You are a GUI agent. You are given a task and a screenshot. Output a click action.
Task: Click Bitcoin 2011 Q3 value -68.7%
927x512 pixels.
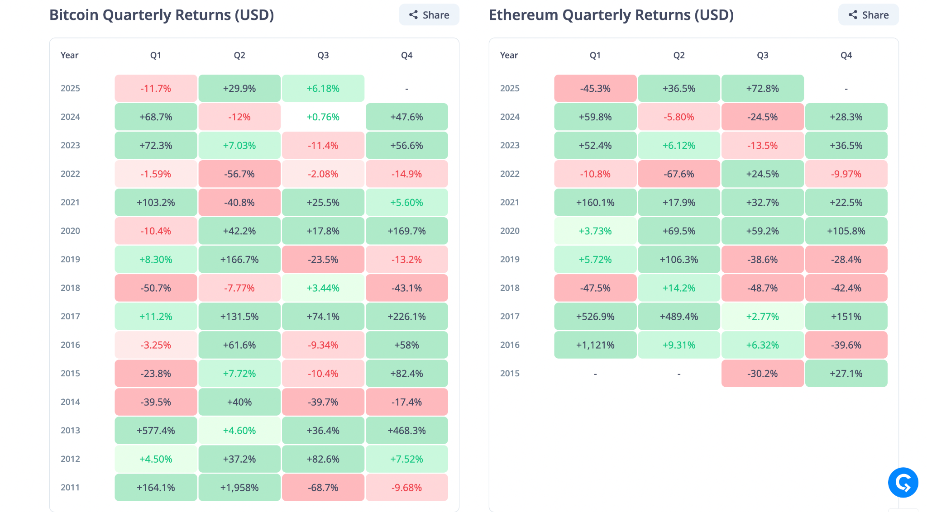[x=323, y=487]
